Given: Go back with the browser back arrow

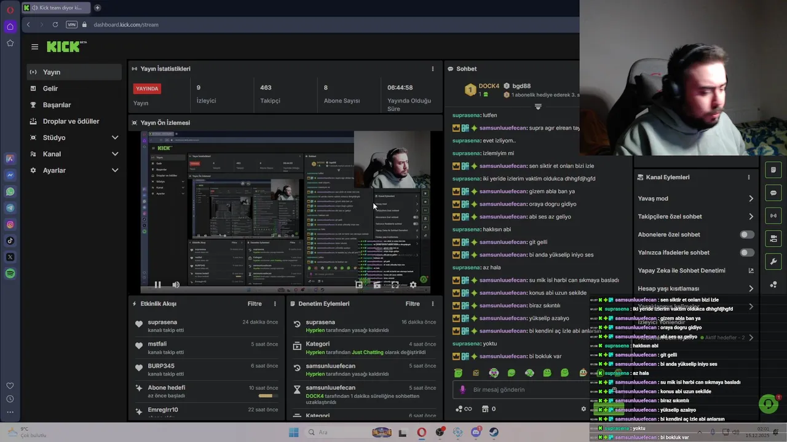Looking at the screenshot, I should (x=28, y=25).
